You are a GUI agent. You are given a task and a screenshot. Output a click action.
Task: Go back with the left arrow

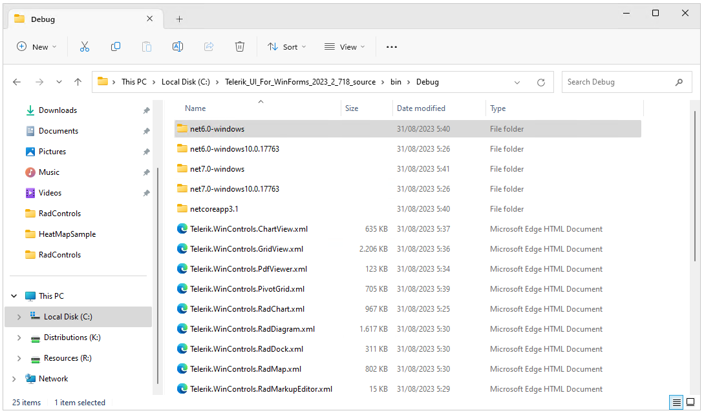click(x=17, y=82)
